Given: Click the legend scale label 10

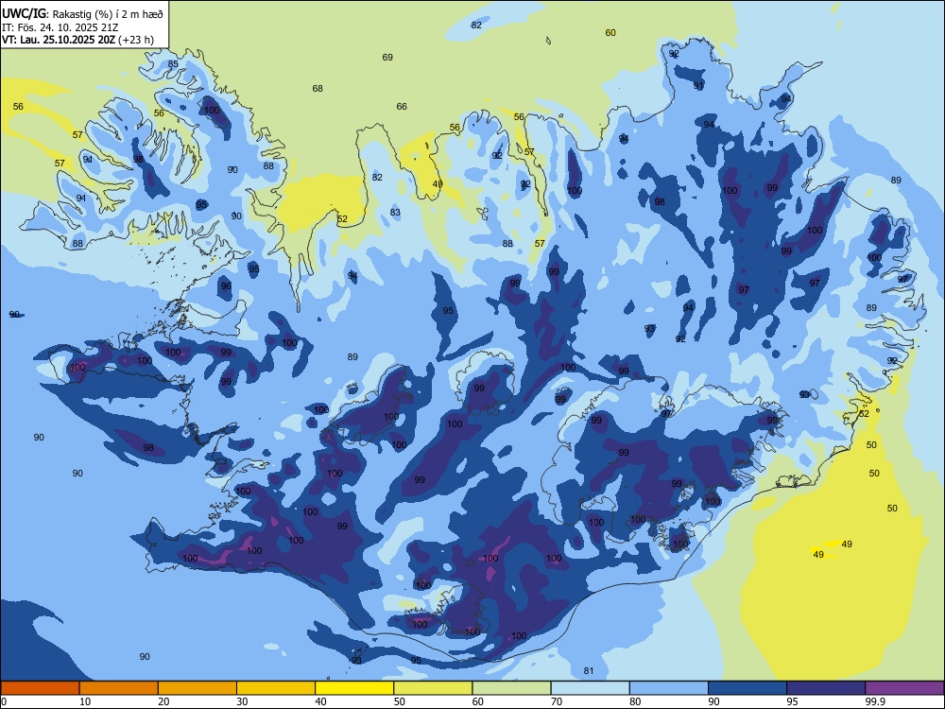Looking at the screenshot, I should click(85, 701).
